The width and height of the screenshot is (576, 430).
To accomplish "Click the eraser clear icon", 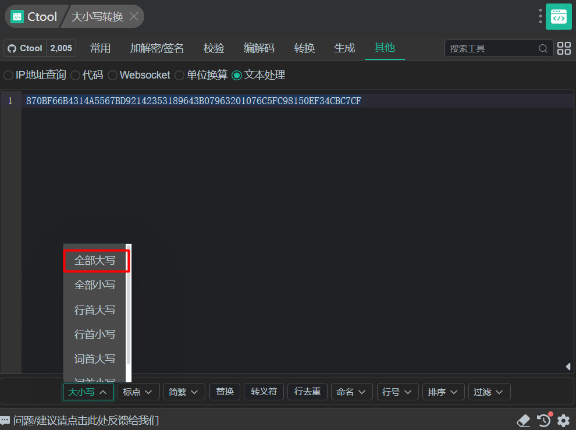I will 524,420.
